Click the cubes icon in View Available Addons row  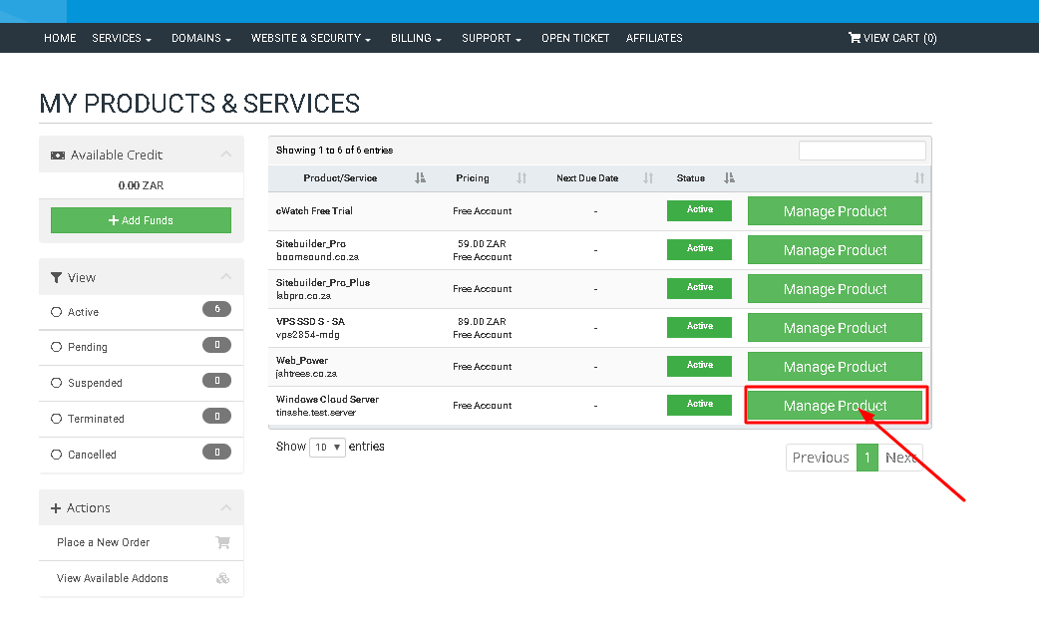222,578
